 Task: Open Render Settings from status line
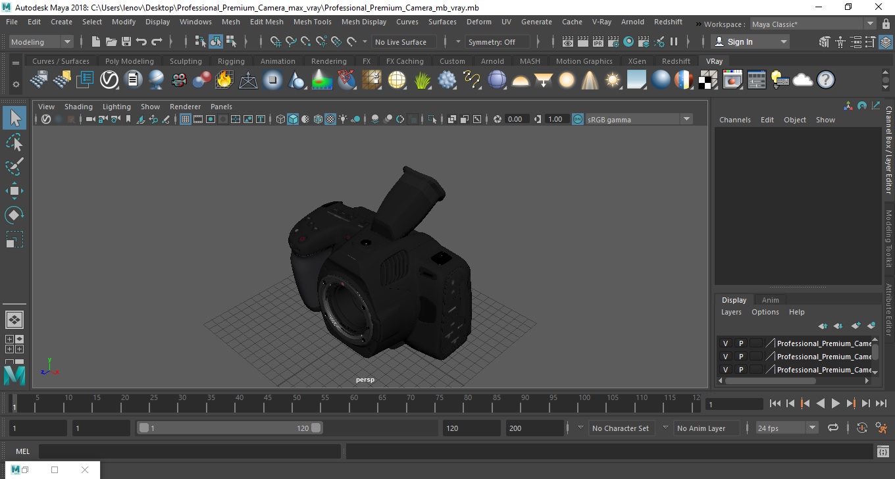613,41
